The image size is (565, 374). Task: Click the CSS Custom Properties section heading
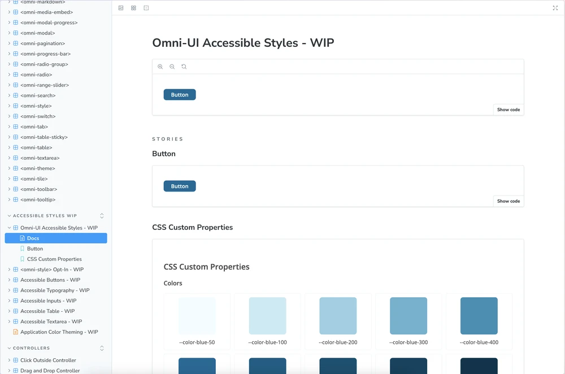pyautogui.click(x=193, y=227)
